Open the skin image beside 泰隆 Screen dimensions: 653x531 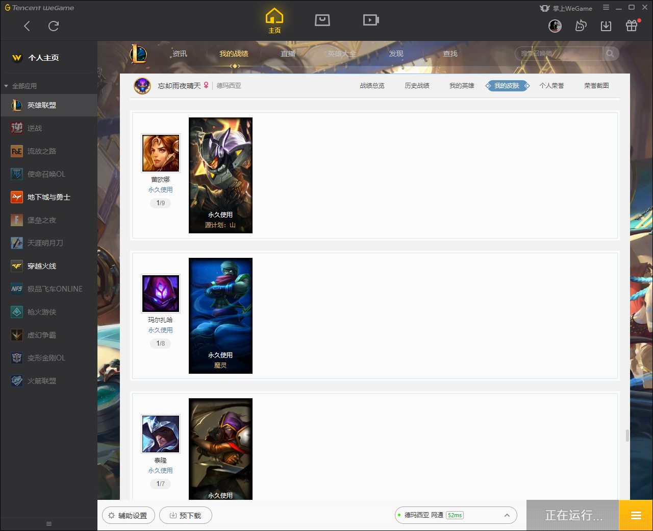(220, 449)
